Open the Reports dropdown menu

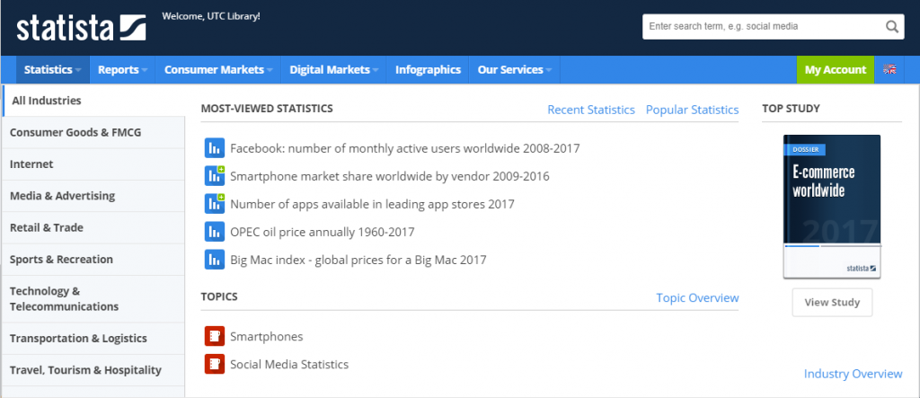pyautogui.click(x=123, y=69)
